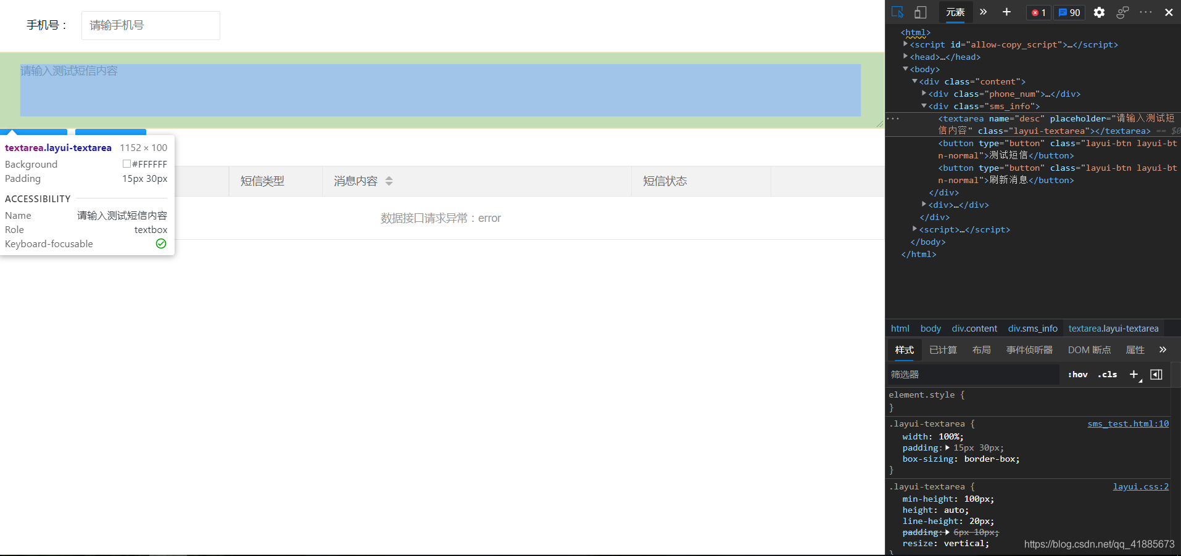Screen dimensions: 1181x556
Task: Click textarea.layui-textarea breadcrumb
Action: 1113,329
